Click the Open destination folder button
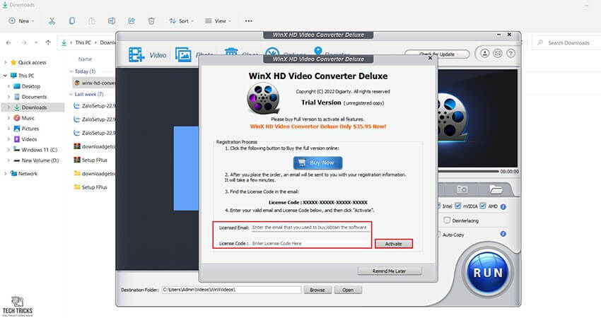 coord(348,290)
